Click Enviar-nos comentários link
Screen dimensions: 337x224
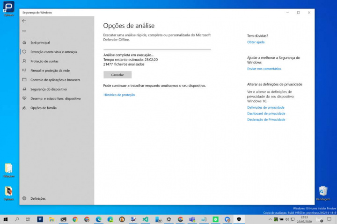pyautogui.click(x=264, y=69)
